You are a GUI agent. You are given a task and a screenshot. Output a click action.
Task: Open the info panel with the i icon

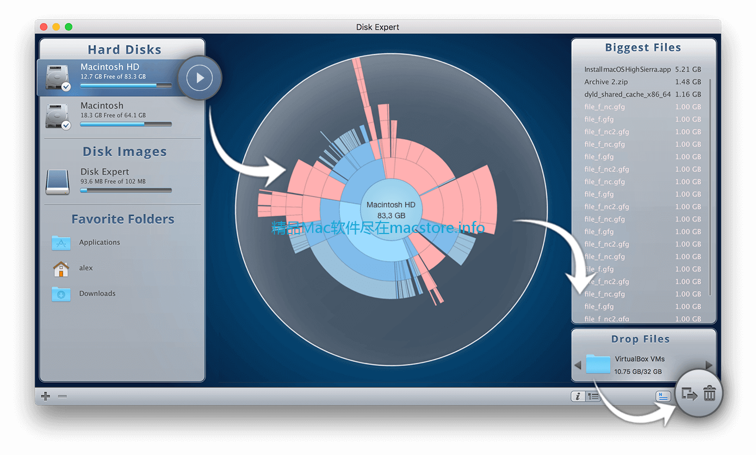578,397
